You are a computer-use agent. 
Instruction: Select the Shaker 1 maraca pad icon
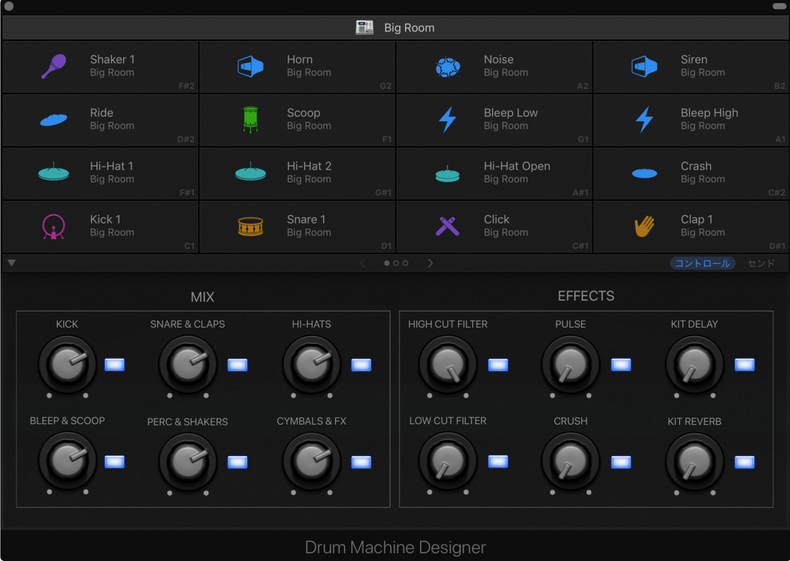point(53,67)
